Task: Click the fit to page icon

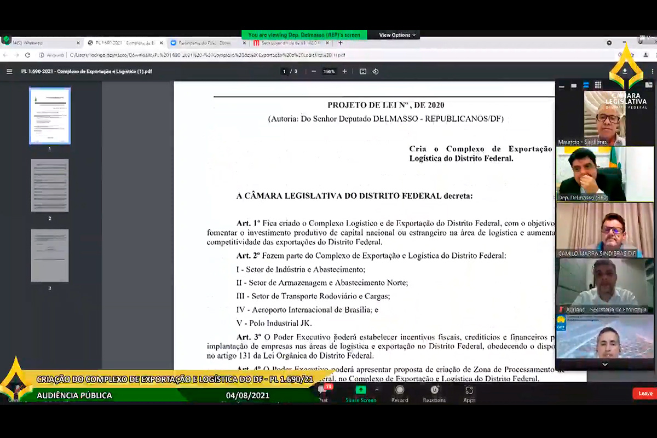Action: click(362, 71)
